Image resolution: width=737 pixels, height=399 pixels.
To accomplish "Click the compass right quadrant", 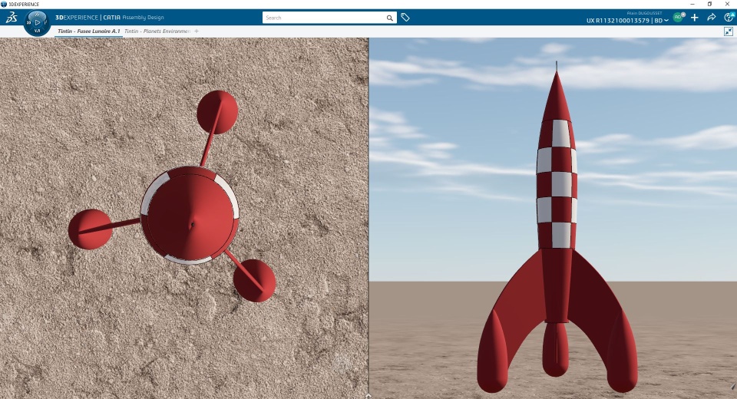I will coord(46,22).
